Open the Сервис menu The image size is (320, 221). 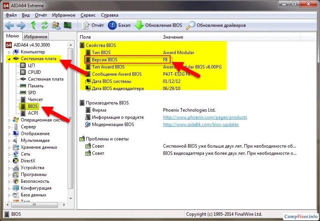pos(88,15)
